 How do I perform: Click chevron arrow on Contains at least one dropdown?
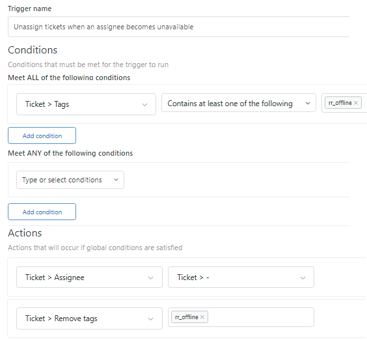click(x=308, y=103)
